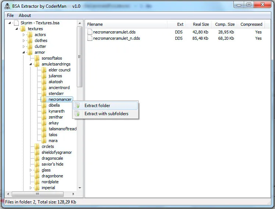Click the Extract with subfolders icon

pyautogui.click(x=77, y=114)
